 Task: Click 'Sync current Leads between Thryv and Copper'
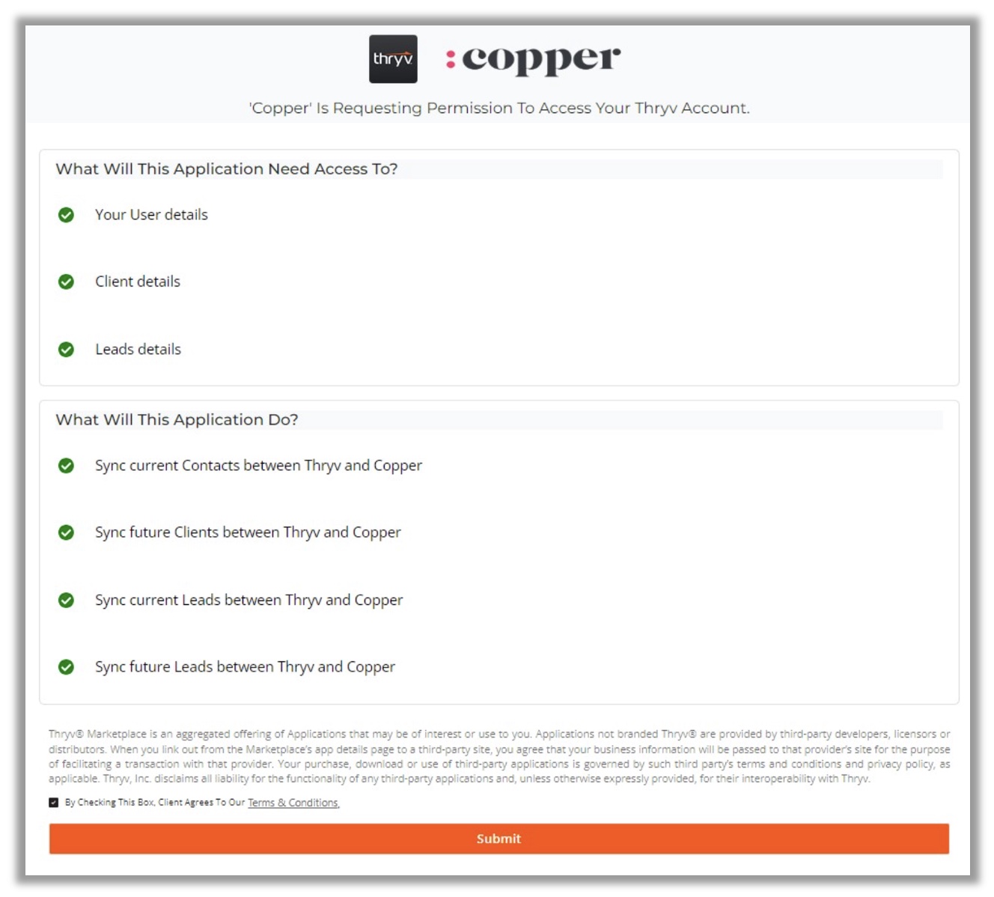coord(248,600)
